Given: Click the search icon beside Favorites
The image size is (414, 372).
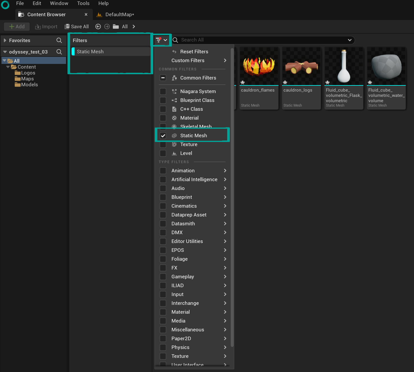Looking at the screenshot, I should 59,40.
